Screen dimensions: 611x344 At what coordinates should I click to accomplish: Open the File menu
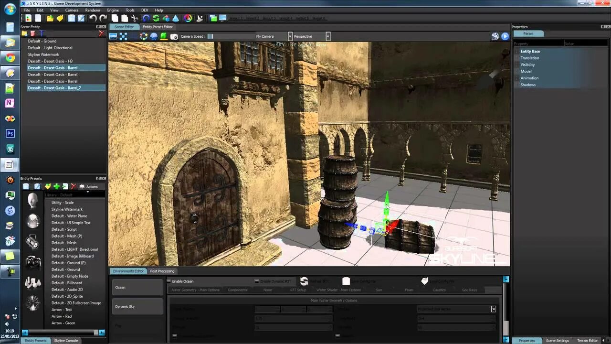(x=27, y=10)
